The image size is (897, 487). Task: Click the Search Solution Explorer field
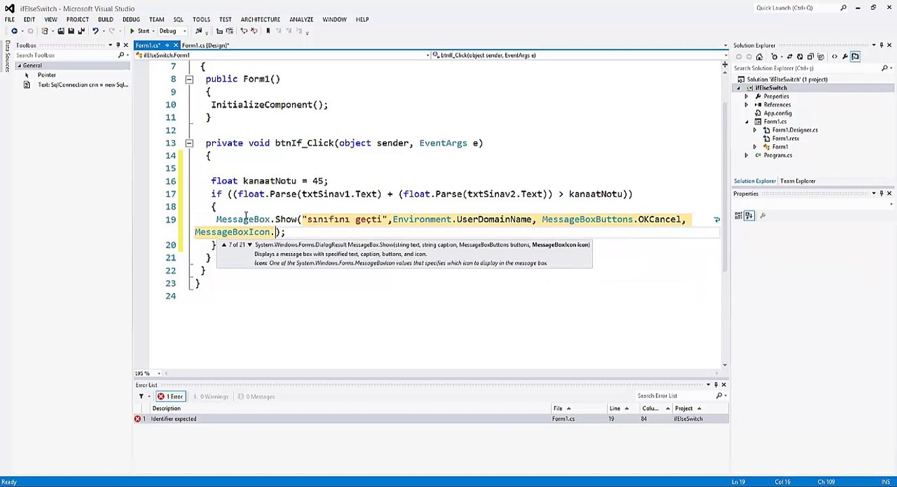coord(806,68)
